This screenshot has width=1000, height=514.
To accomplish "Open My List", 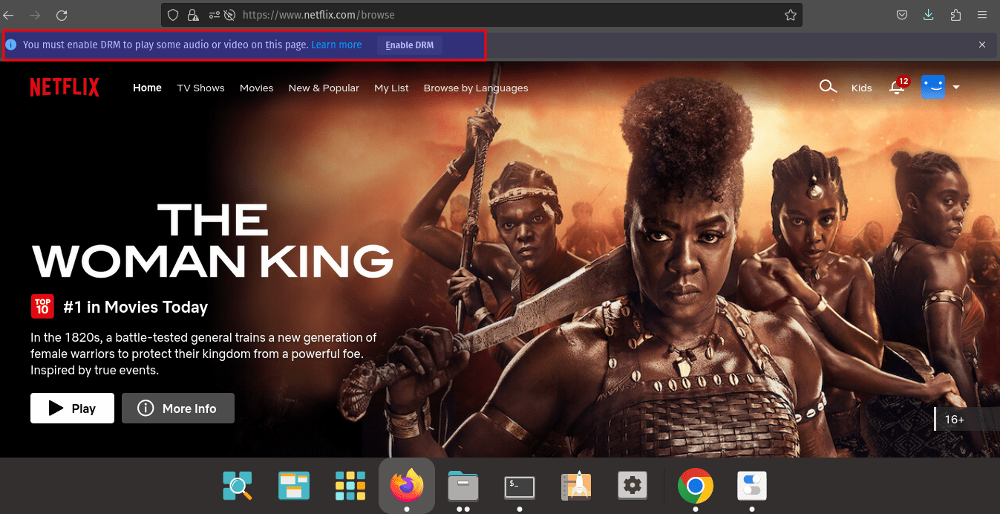I will (391, 88).
